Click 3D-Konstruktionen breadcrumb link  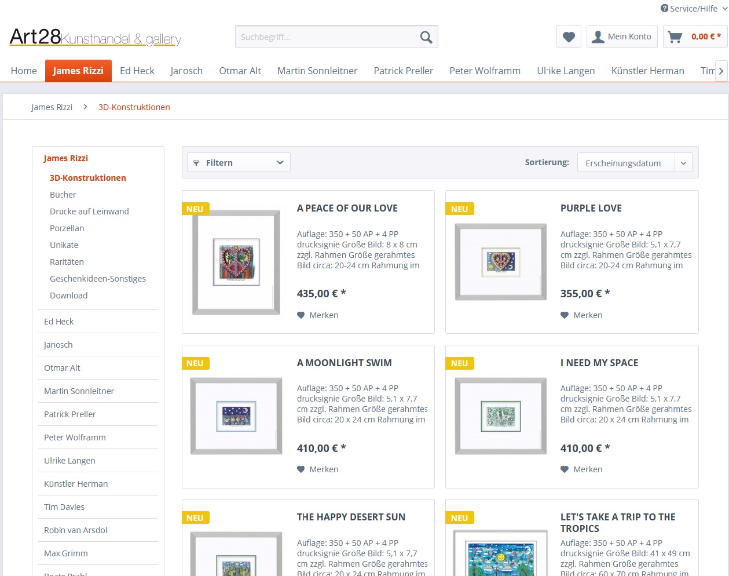134,107
